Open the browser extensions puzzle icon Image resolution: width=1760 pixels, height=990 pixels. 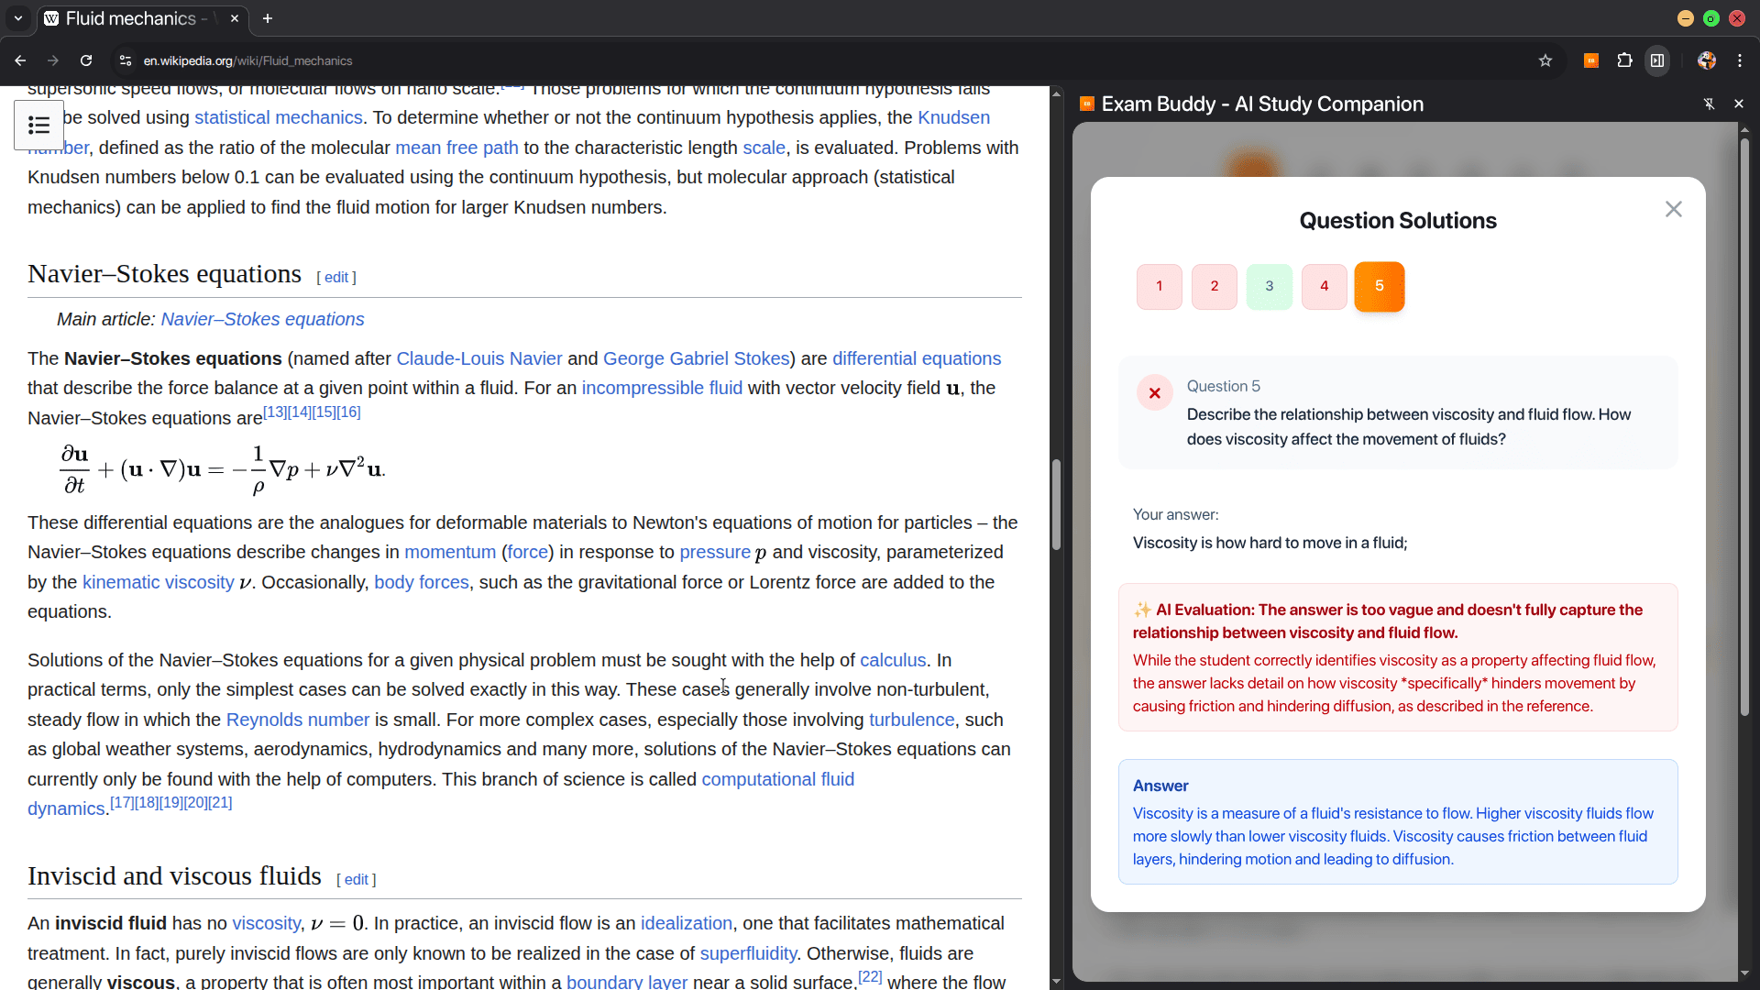pyautogui.click(x=1624, y=60)
